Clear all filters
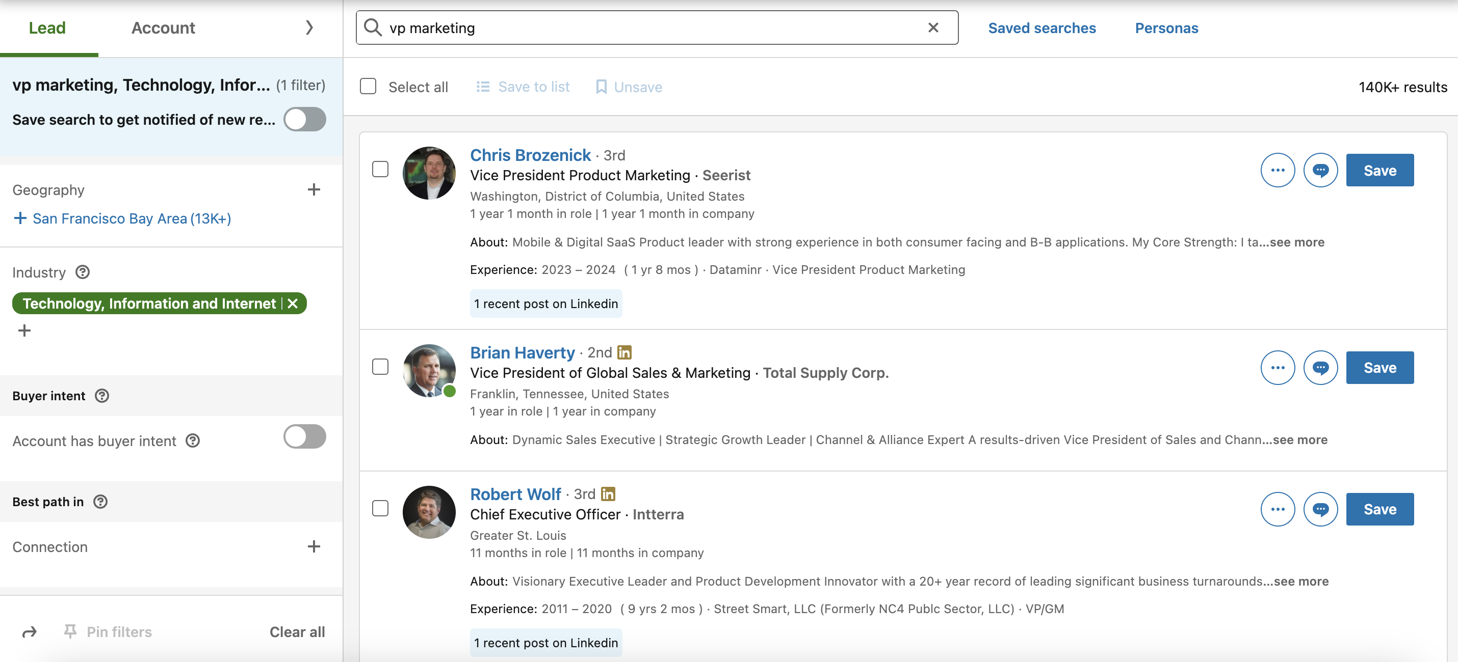The width and height of the screenshot is (1458, 662). tap(297, 632)
